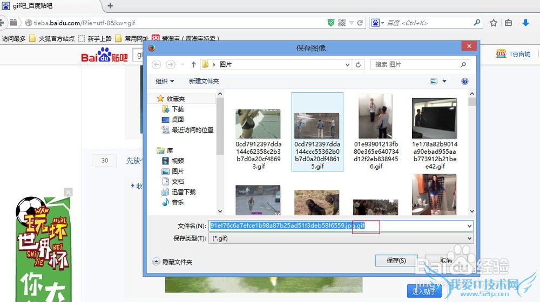540x302 pixels.
Task: Select the girl in blue top thumbnail
Action: coord(434,194)
